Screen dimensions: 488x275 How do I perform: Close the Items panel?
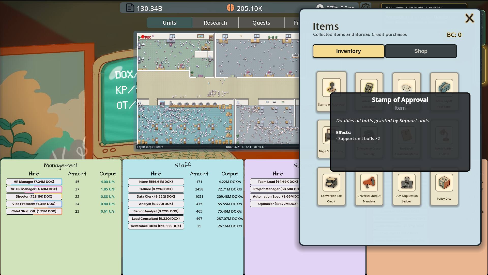point(469,18)
